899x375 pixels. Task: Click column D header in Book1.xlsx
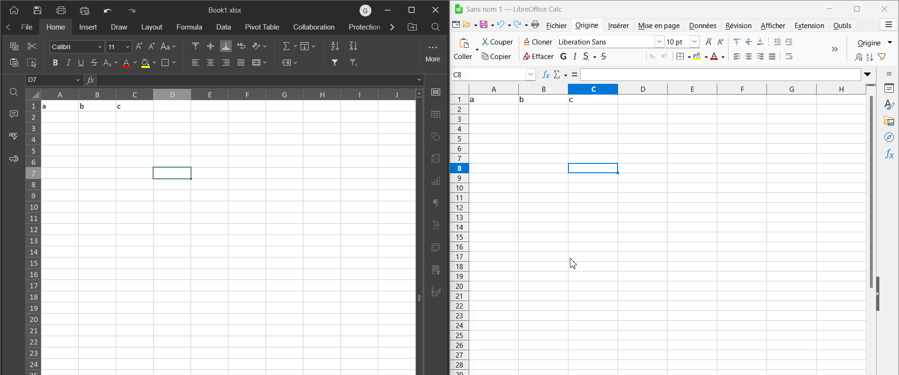(172, 95)
